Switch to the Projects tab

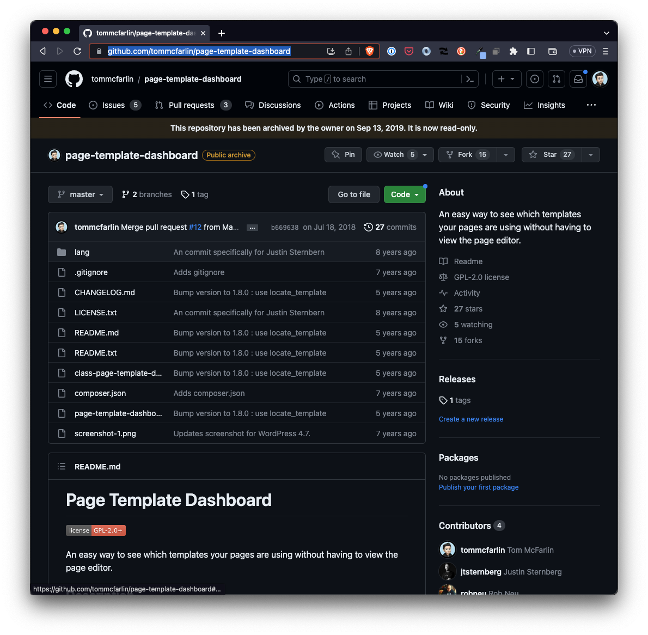(390, 105)
